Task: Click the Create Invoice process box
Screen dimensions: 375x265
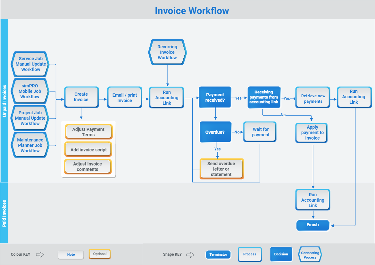Action: (x=81, y=97)
